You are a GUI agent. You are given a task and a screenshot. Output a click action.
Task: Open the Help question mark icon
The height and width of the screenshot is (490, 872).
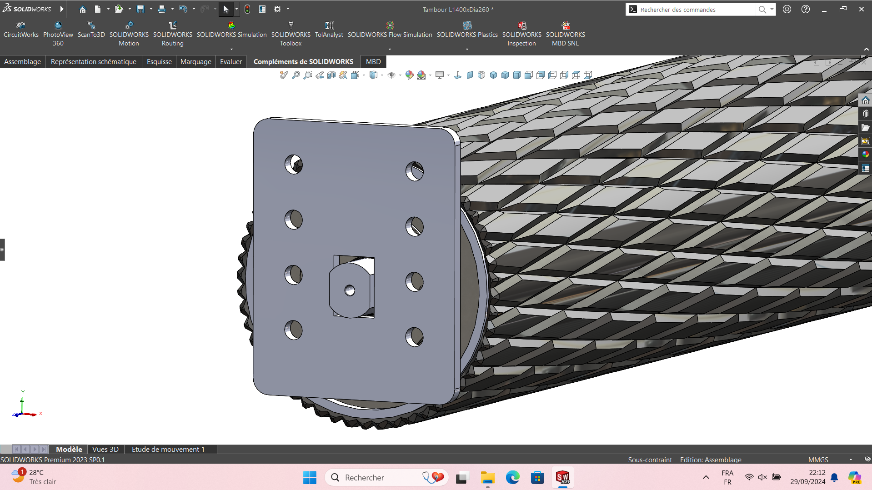pyautogui.click(x=806, y=9)
